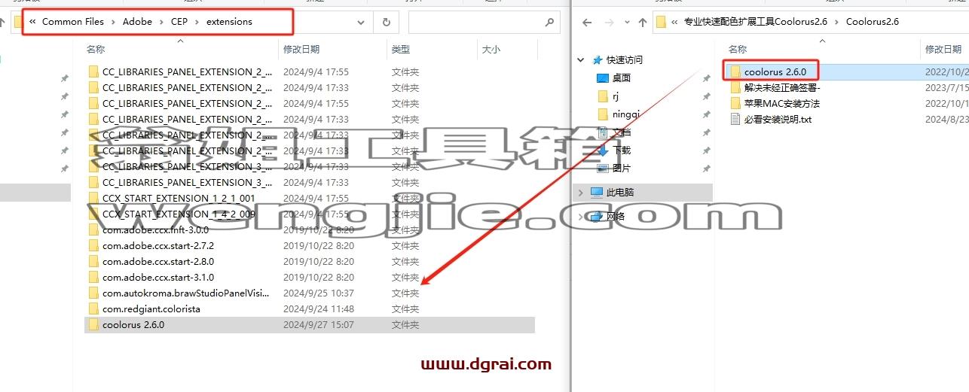The image size is (969, 392).
Task: Select com.redgiant.colorista folder
Action: 151,308
